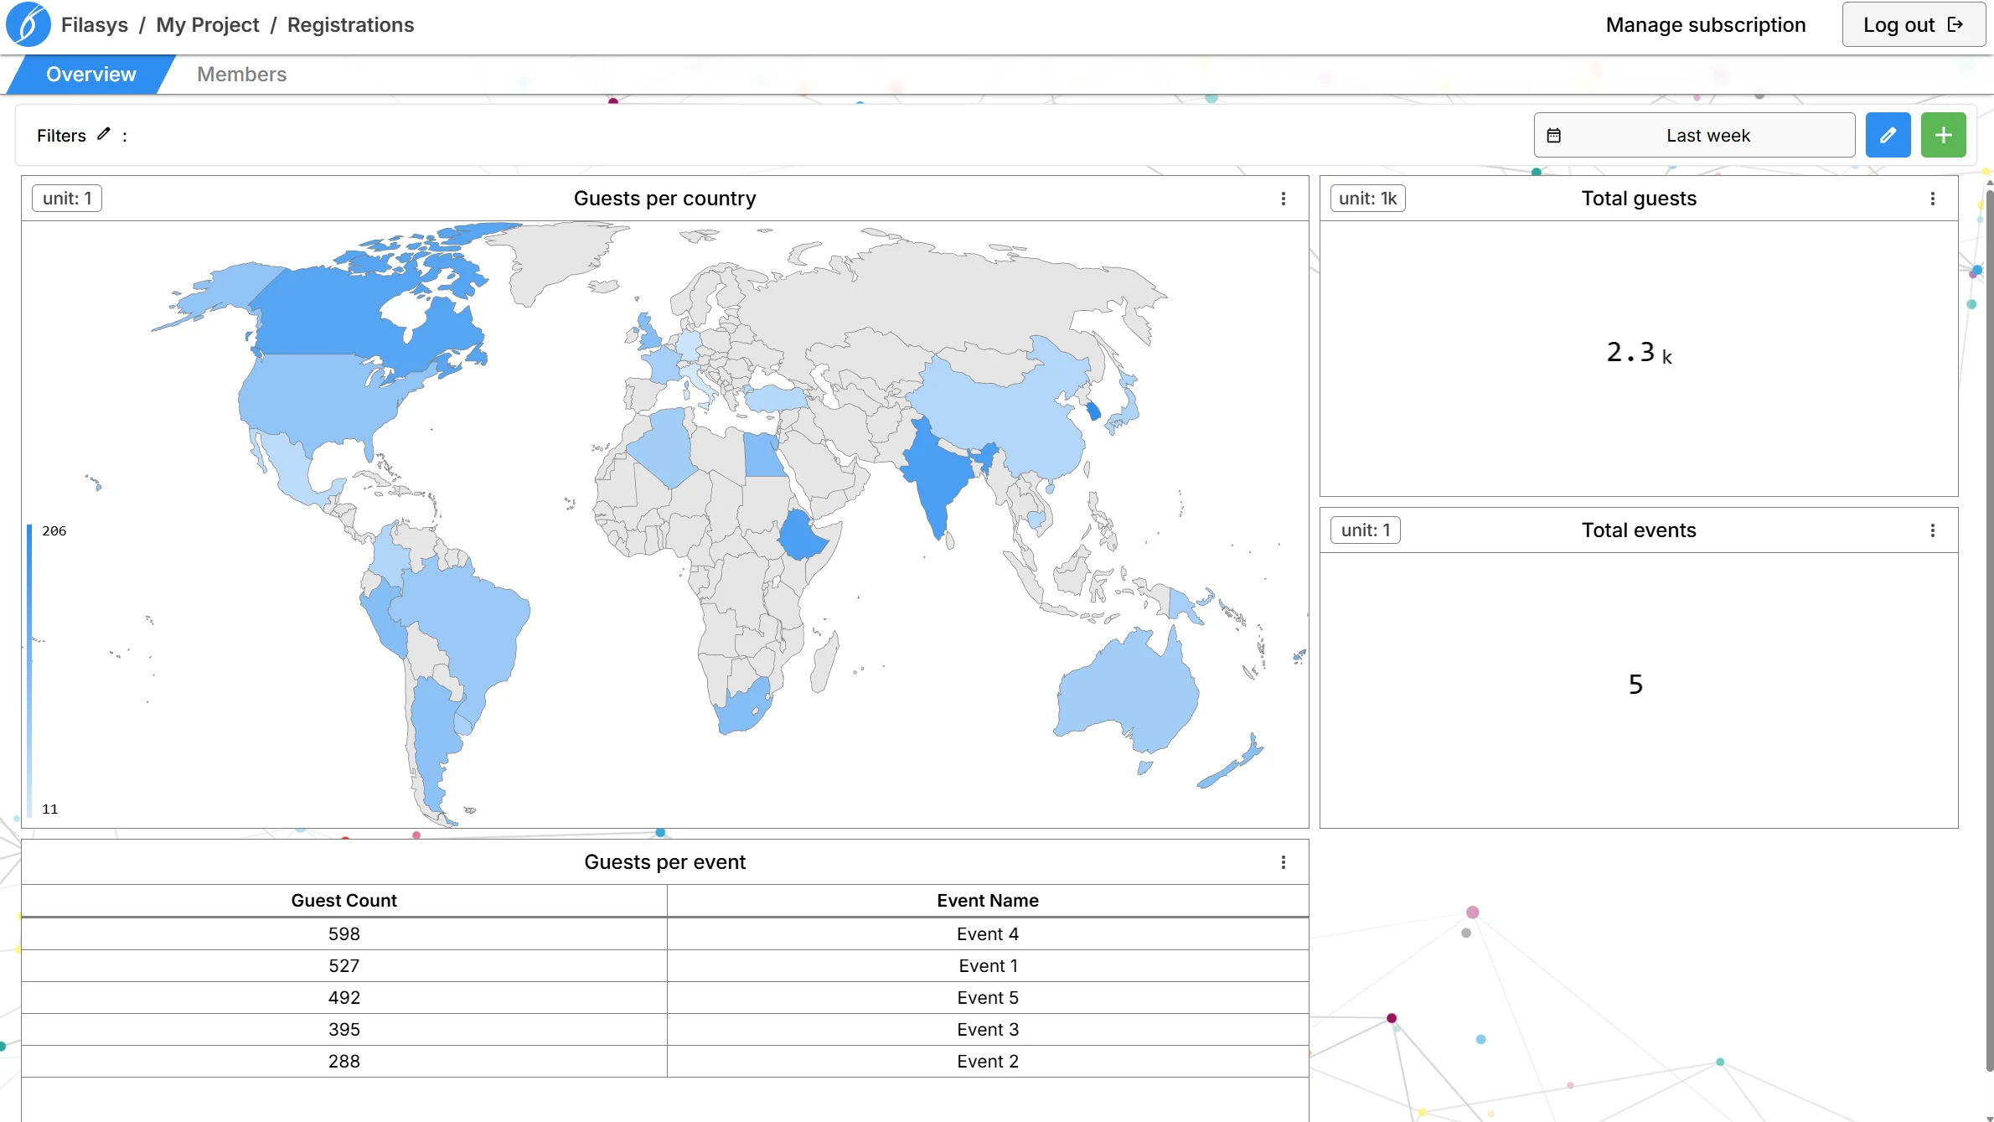
Task: Open Guests per country options menu
Action: pos(1283,199)
